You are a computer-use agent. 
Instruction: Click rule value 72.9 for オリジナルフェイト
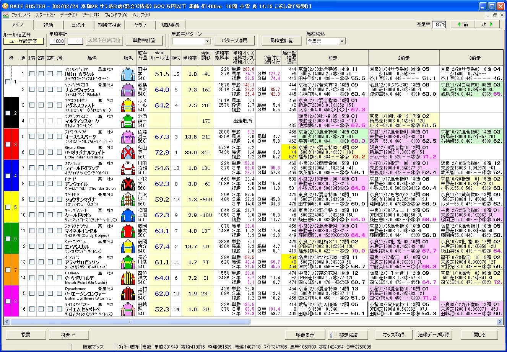[x=162, y=153]
